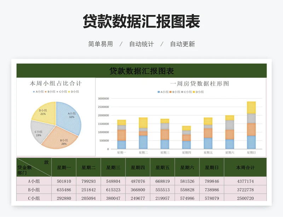Click the 星期日 label on chart x-axis
Image resolution: width=283 pixels, height=217 pixels.
coord(251,153)
